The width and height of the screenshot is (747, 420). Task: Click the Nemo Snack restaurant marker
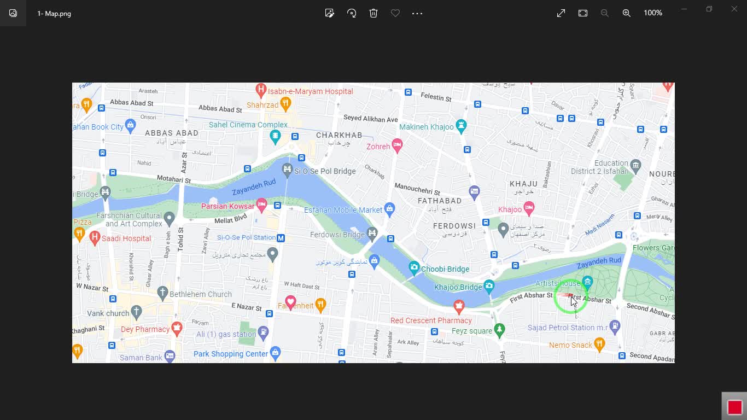click(x=599, y=344)
